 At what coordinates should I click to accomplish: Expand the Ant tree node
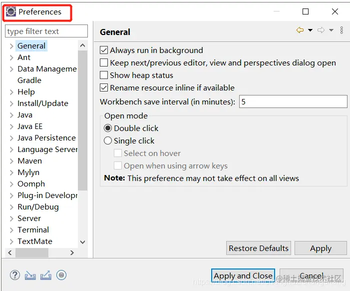[x=11, y=57]
